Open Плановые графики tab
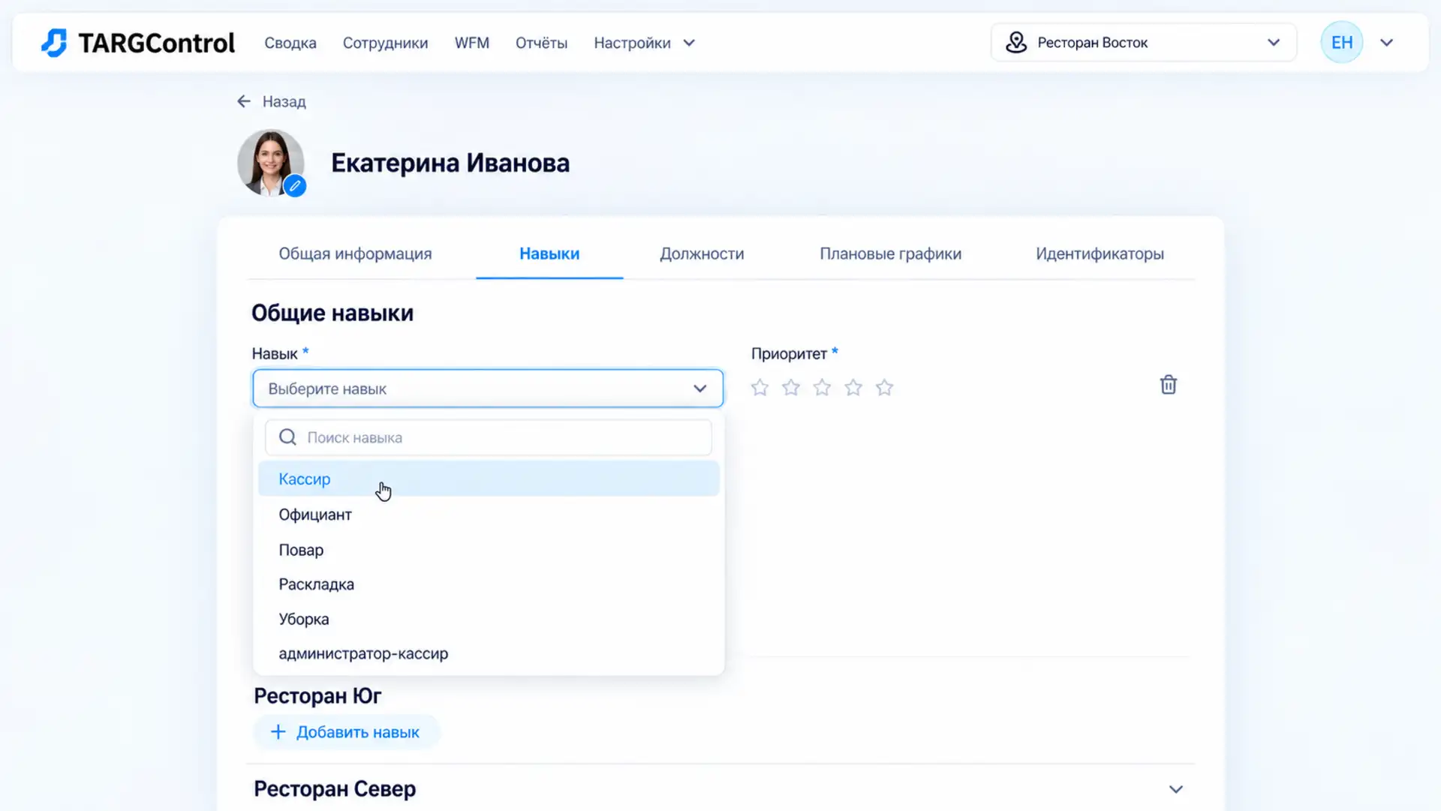Viewport: 1441px width, 811px height. click(x=890, y=254)
